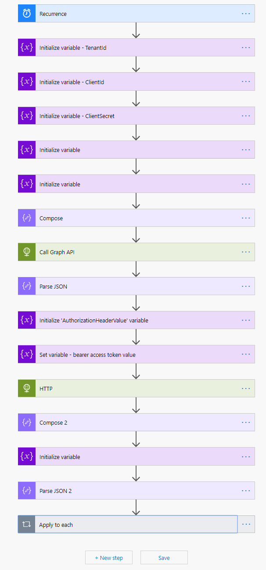Expand the Recurrence trigger card
The image size is (266, 570).
pos(132,13)
